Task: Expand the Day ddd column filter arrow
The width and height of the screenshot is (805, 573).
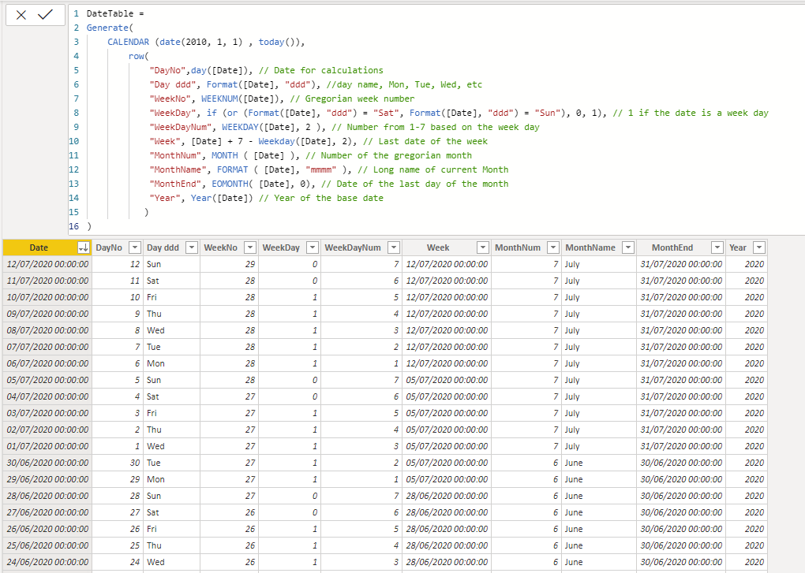Action: [x=190, y=247]
